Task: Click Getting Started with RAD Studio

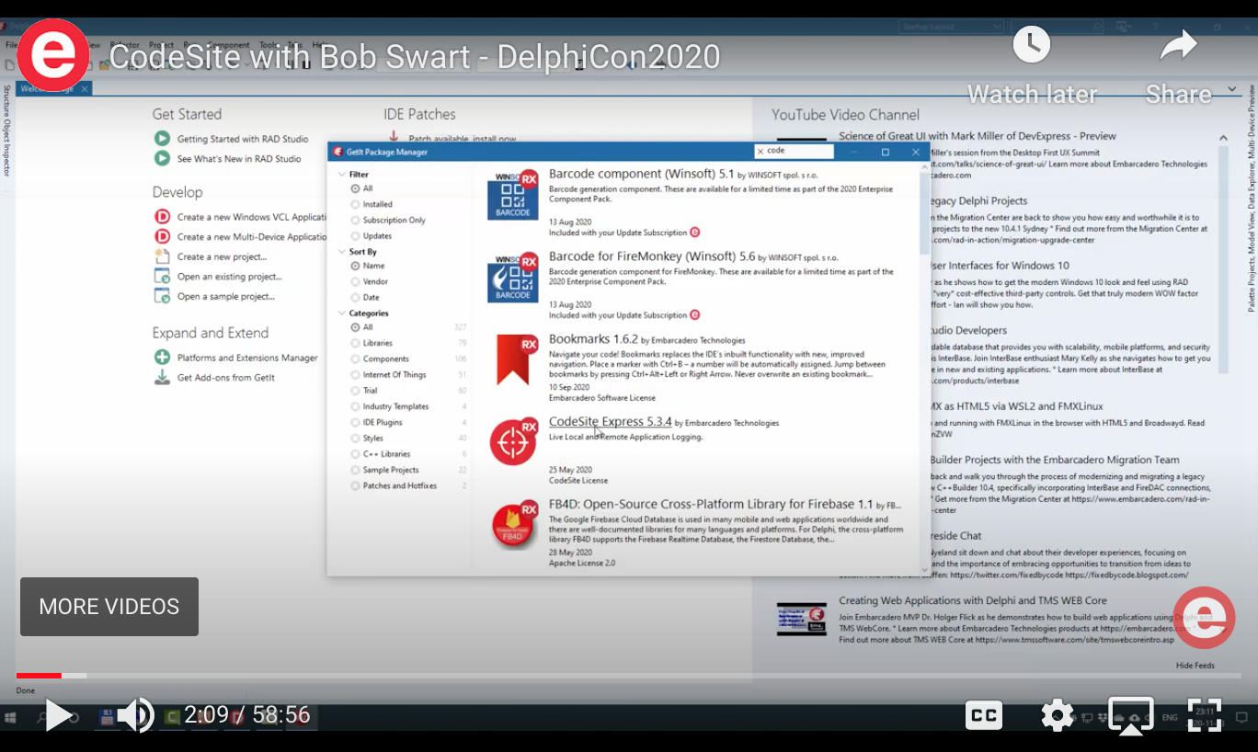Action: pyautogui.click(x=243, y=139)
